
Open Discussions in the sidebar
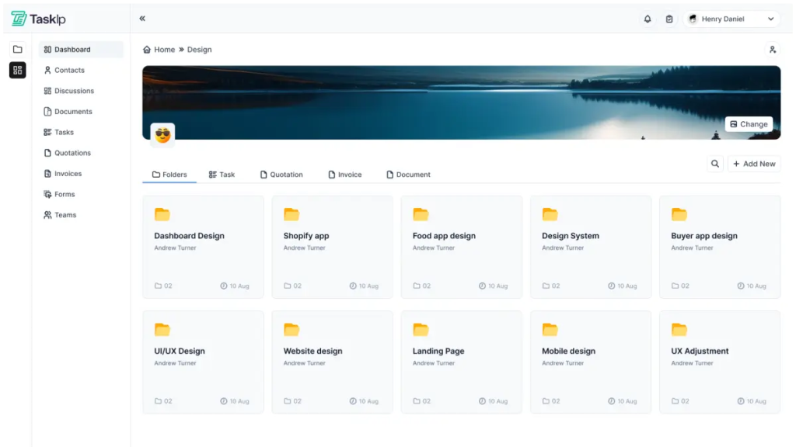(74, 91)
